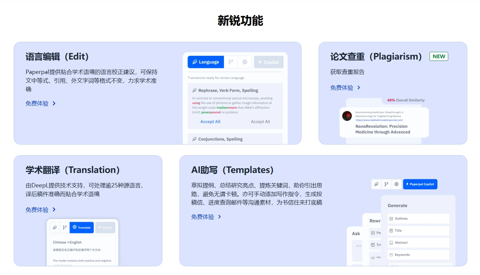Click the feather icon in the Translation card toolbar
This screenshot has width=480, height=275.
click(x=55, y=227)
